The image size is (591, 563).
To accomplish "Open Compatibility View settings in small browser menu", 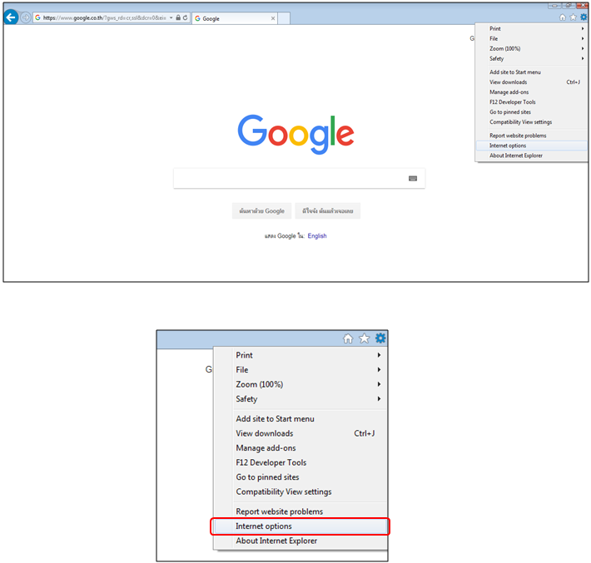I will (x=531, y=122).
